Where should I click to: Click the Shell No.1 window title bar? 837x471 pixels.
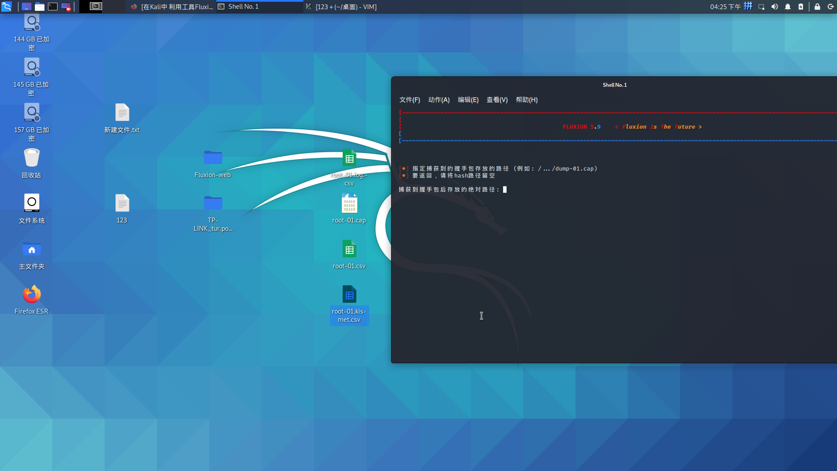[x=615, y=85]
